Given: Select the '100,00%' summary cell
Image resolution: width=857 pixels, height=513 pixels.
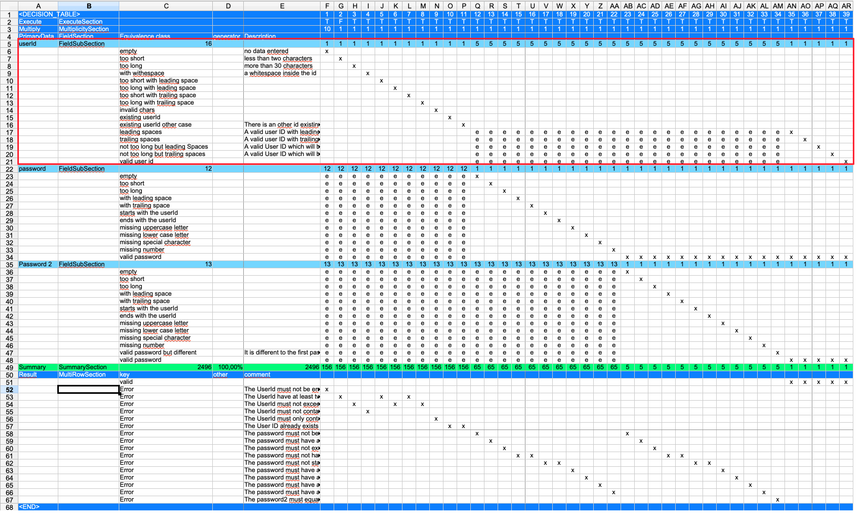Looking at the screenshot, I should 228,367.
